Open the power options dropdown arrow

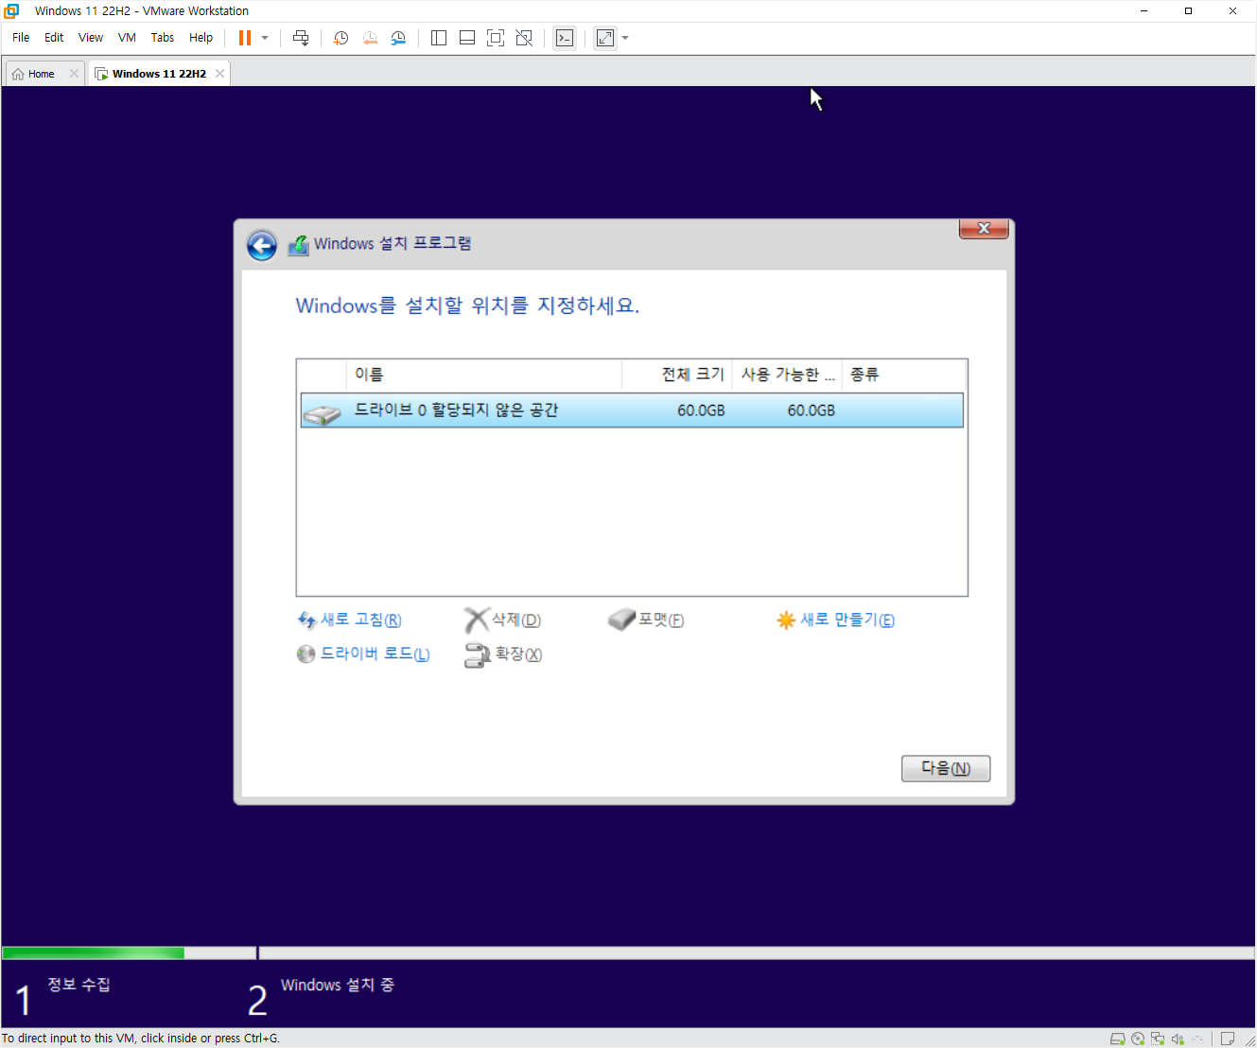coord(265,38)
